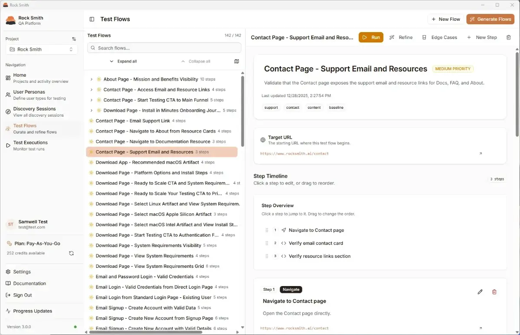This screenshot has width=520, height=335.
Task: Click the flows list vertical scrollbar
Action: pyautogui.click(x=242, y=112)
